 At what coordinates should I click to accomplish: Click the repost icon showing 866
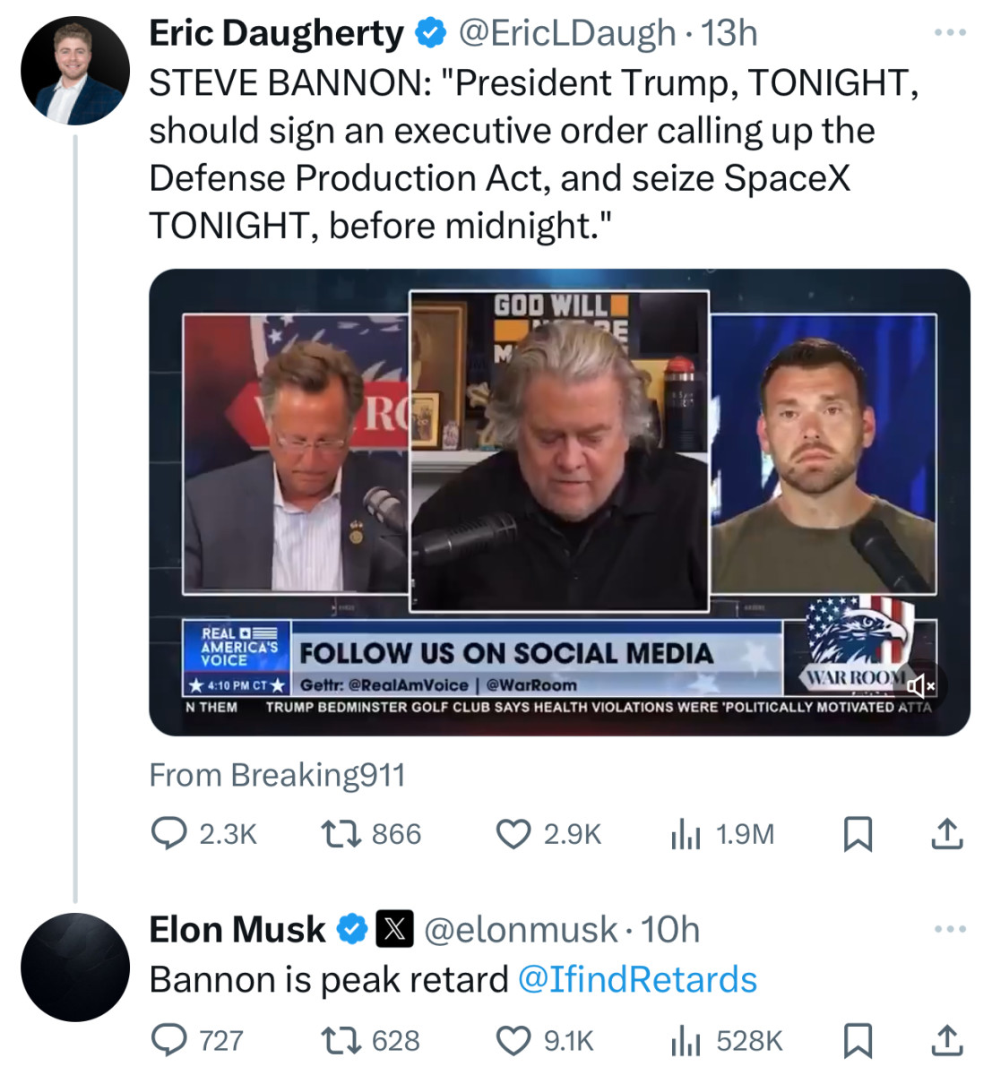[x=337, y=834]
